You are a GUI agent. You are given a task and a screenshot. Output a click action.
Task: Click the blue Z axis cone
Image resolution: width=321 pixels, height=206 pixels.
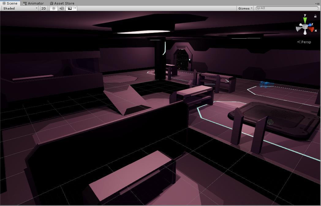pos(310,25)
